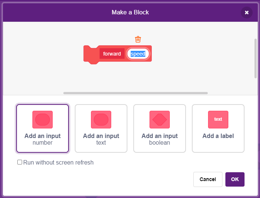The height and width of the screenshot is (198, 260).
Task: Click the 'Run without screen refresh' label text
Action: coord(58,162)
